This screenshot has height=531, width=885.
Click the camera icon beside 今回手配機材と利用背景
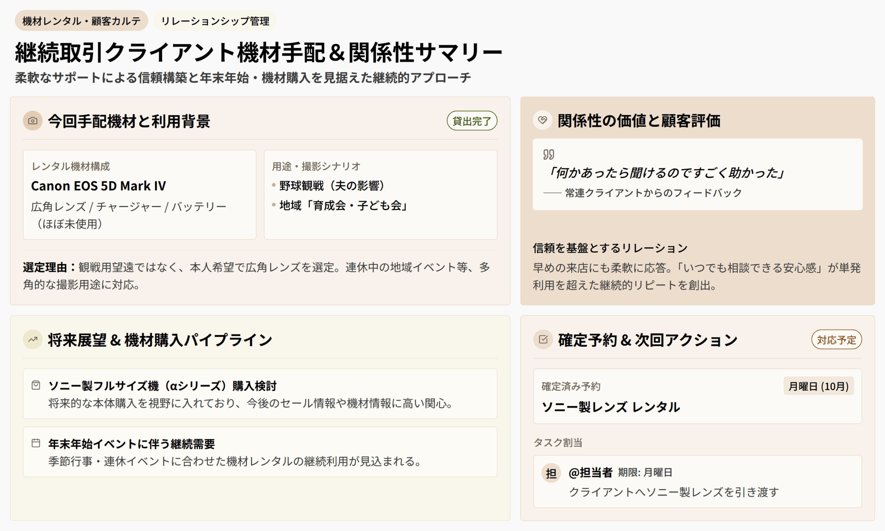(x=32, y=121)
